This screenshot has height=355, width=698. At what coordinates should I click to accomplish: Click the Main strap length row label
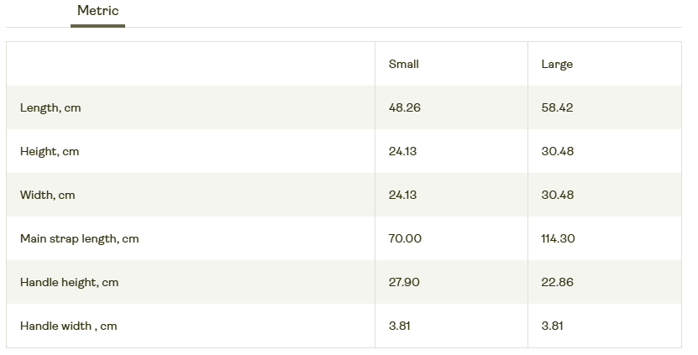[x=79, y=239]
